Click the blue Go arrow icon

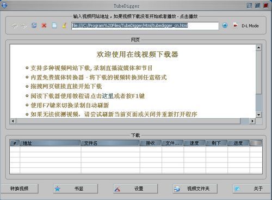tap(225, 25)
